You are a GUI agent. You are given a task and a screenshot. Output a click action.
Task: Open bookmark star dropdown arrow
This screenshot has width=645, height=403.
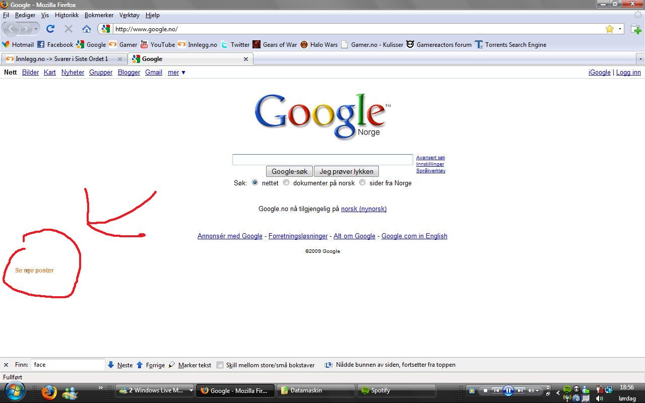coord(620,29)
